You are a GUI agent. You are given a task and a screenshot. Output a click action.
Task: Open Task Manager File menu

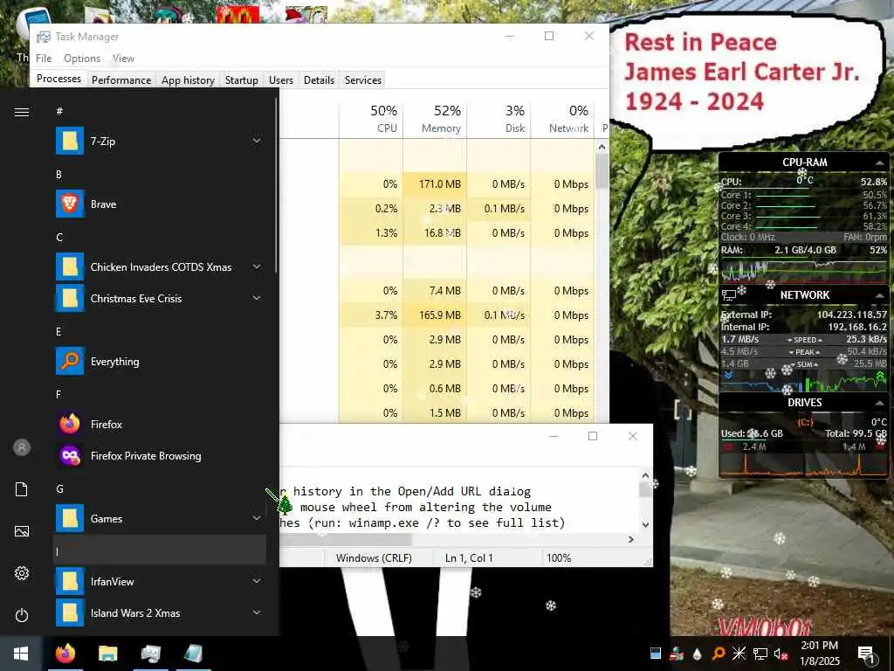tap(44, 59)
